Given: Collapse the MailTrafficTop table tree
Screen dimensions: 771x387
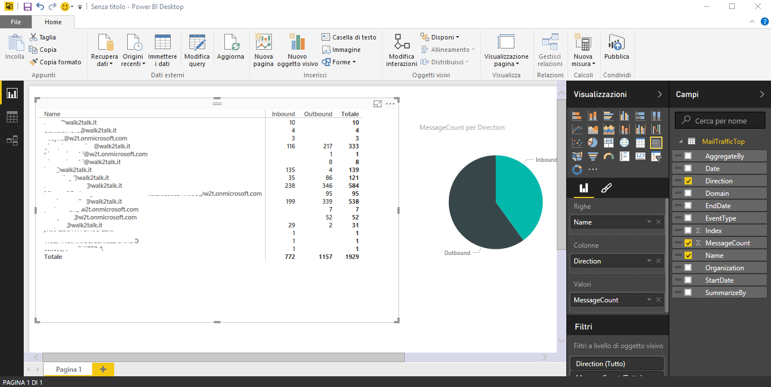Looking at the screenshot, I should tap(681, 142).
